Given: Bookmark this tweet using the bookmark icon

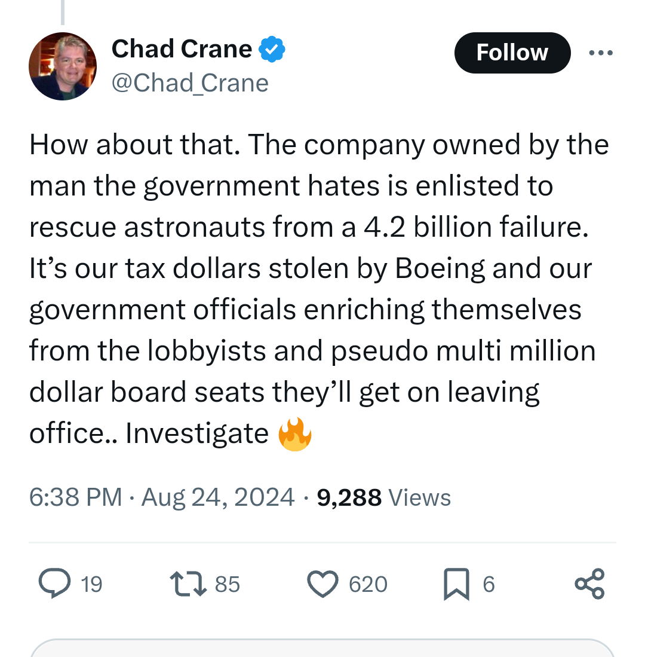Looking at the screenshot, I should [x=456, y=583].
